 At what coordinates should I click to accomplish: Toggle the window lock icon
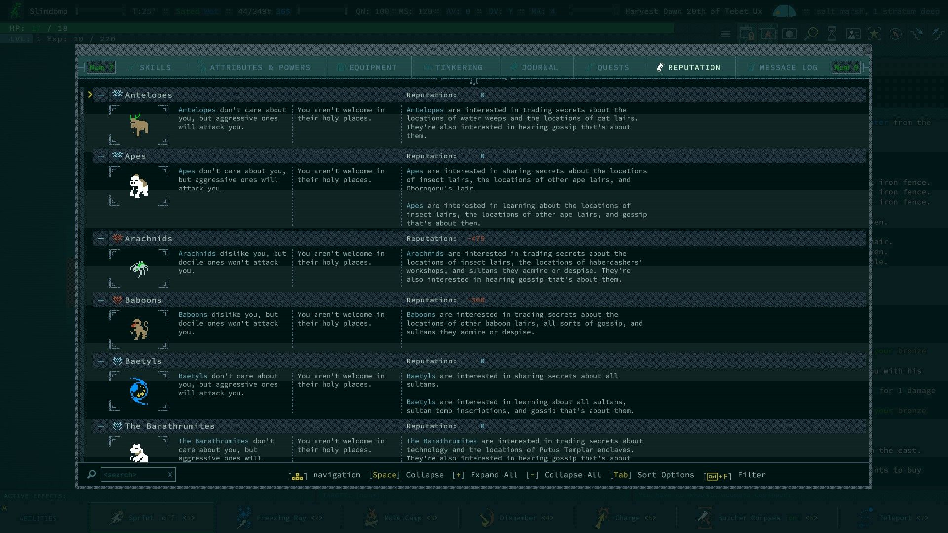point(747,34)
